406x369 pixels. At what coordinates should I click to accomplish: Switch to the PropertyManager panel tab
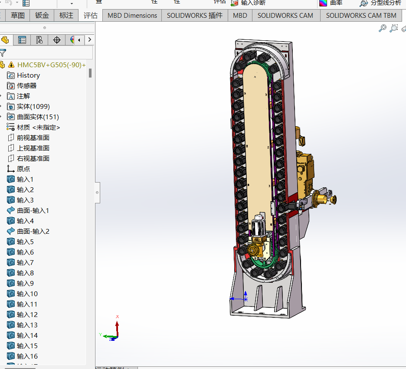pyautogui.click(x=22, y=40)
